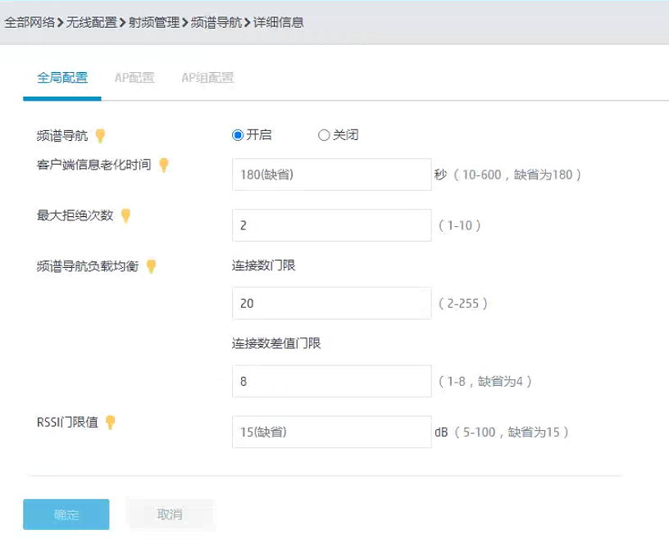669x548 pixels.
Task: Focus the RSSI门限值 input box
Action: tap(331, 432)
